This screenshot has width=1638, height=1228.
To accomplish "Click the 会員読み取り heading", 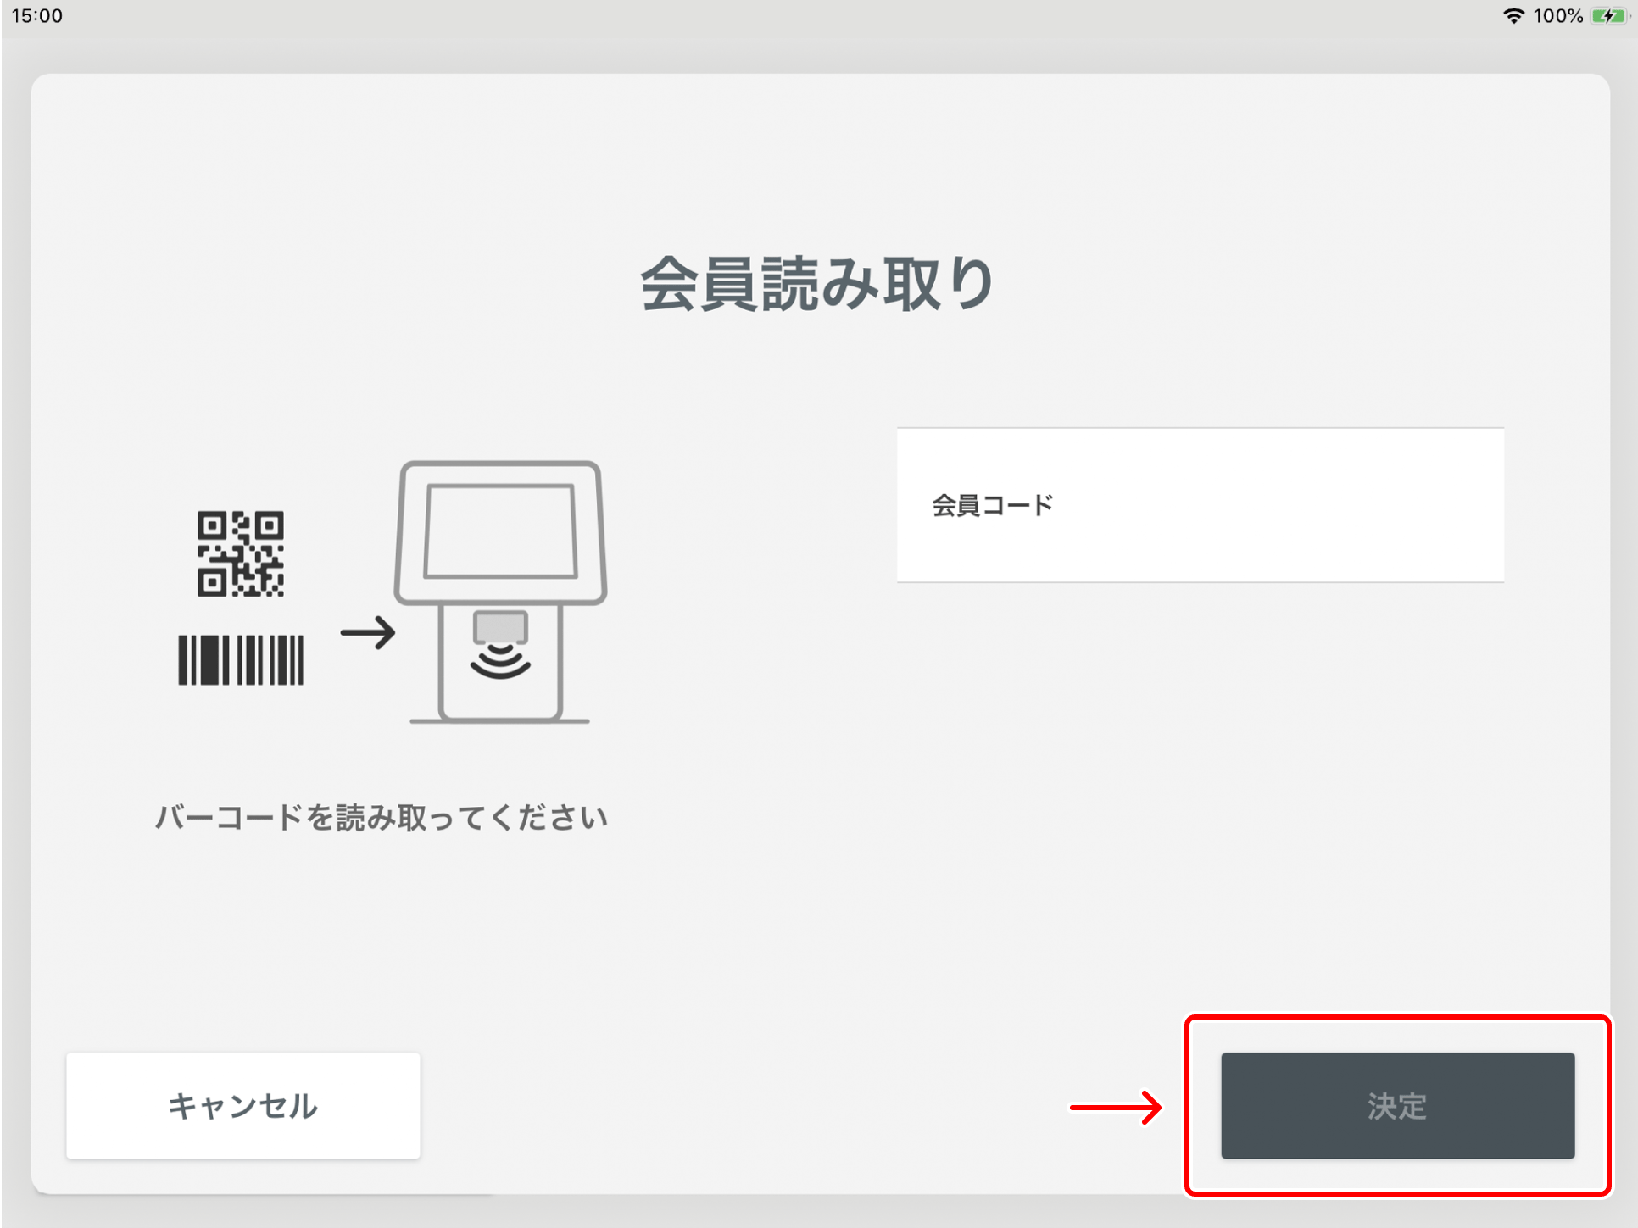I will (x=817, y=284).
